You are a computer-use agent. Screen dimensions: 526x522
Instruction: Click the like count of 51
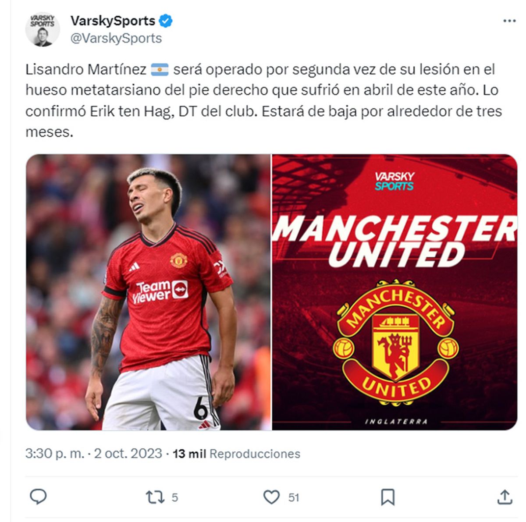(x=294, y=497)
